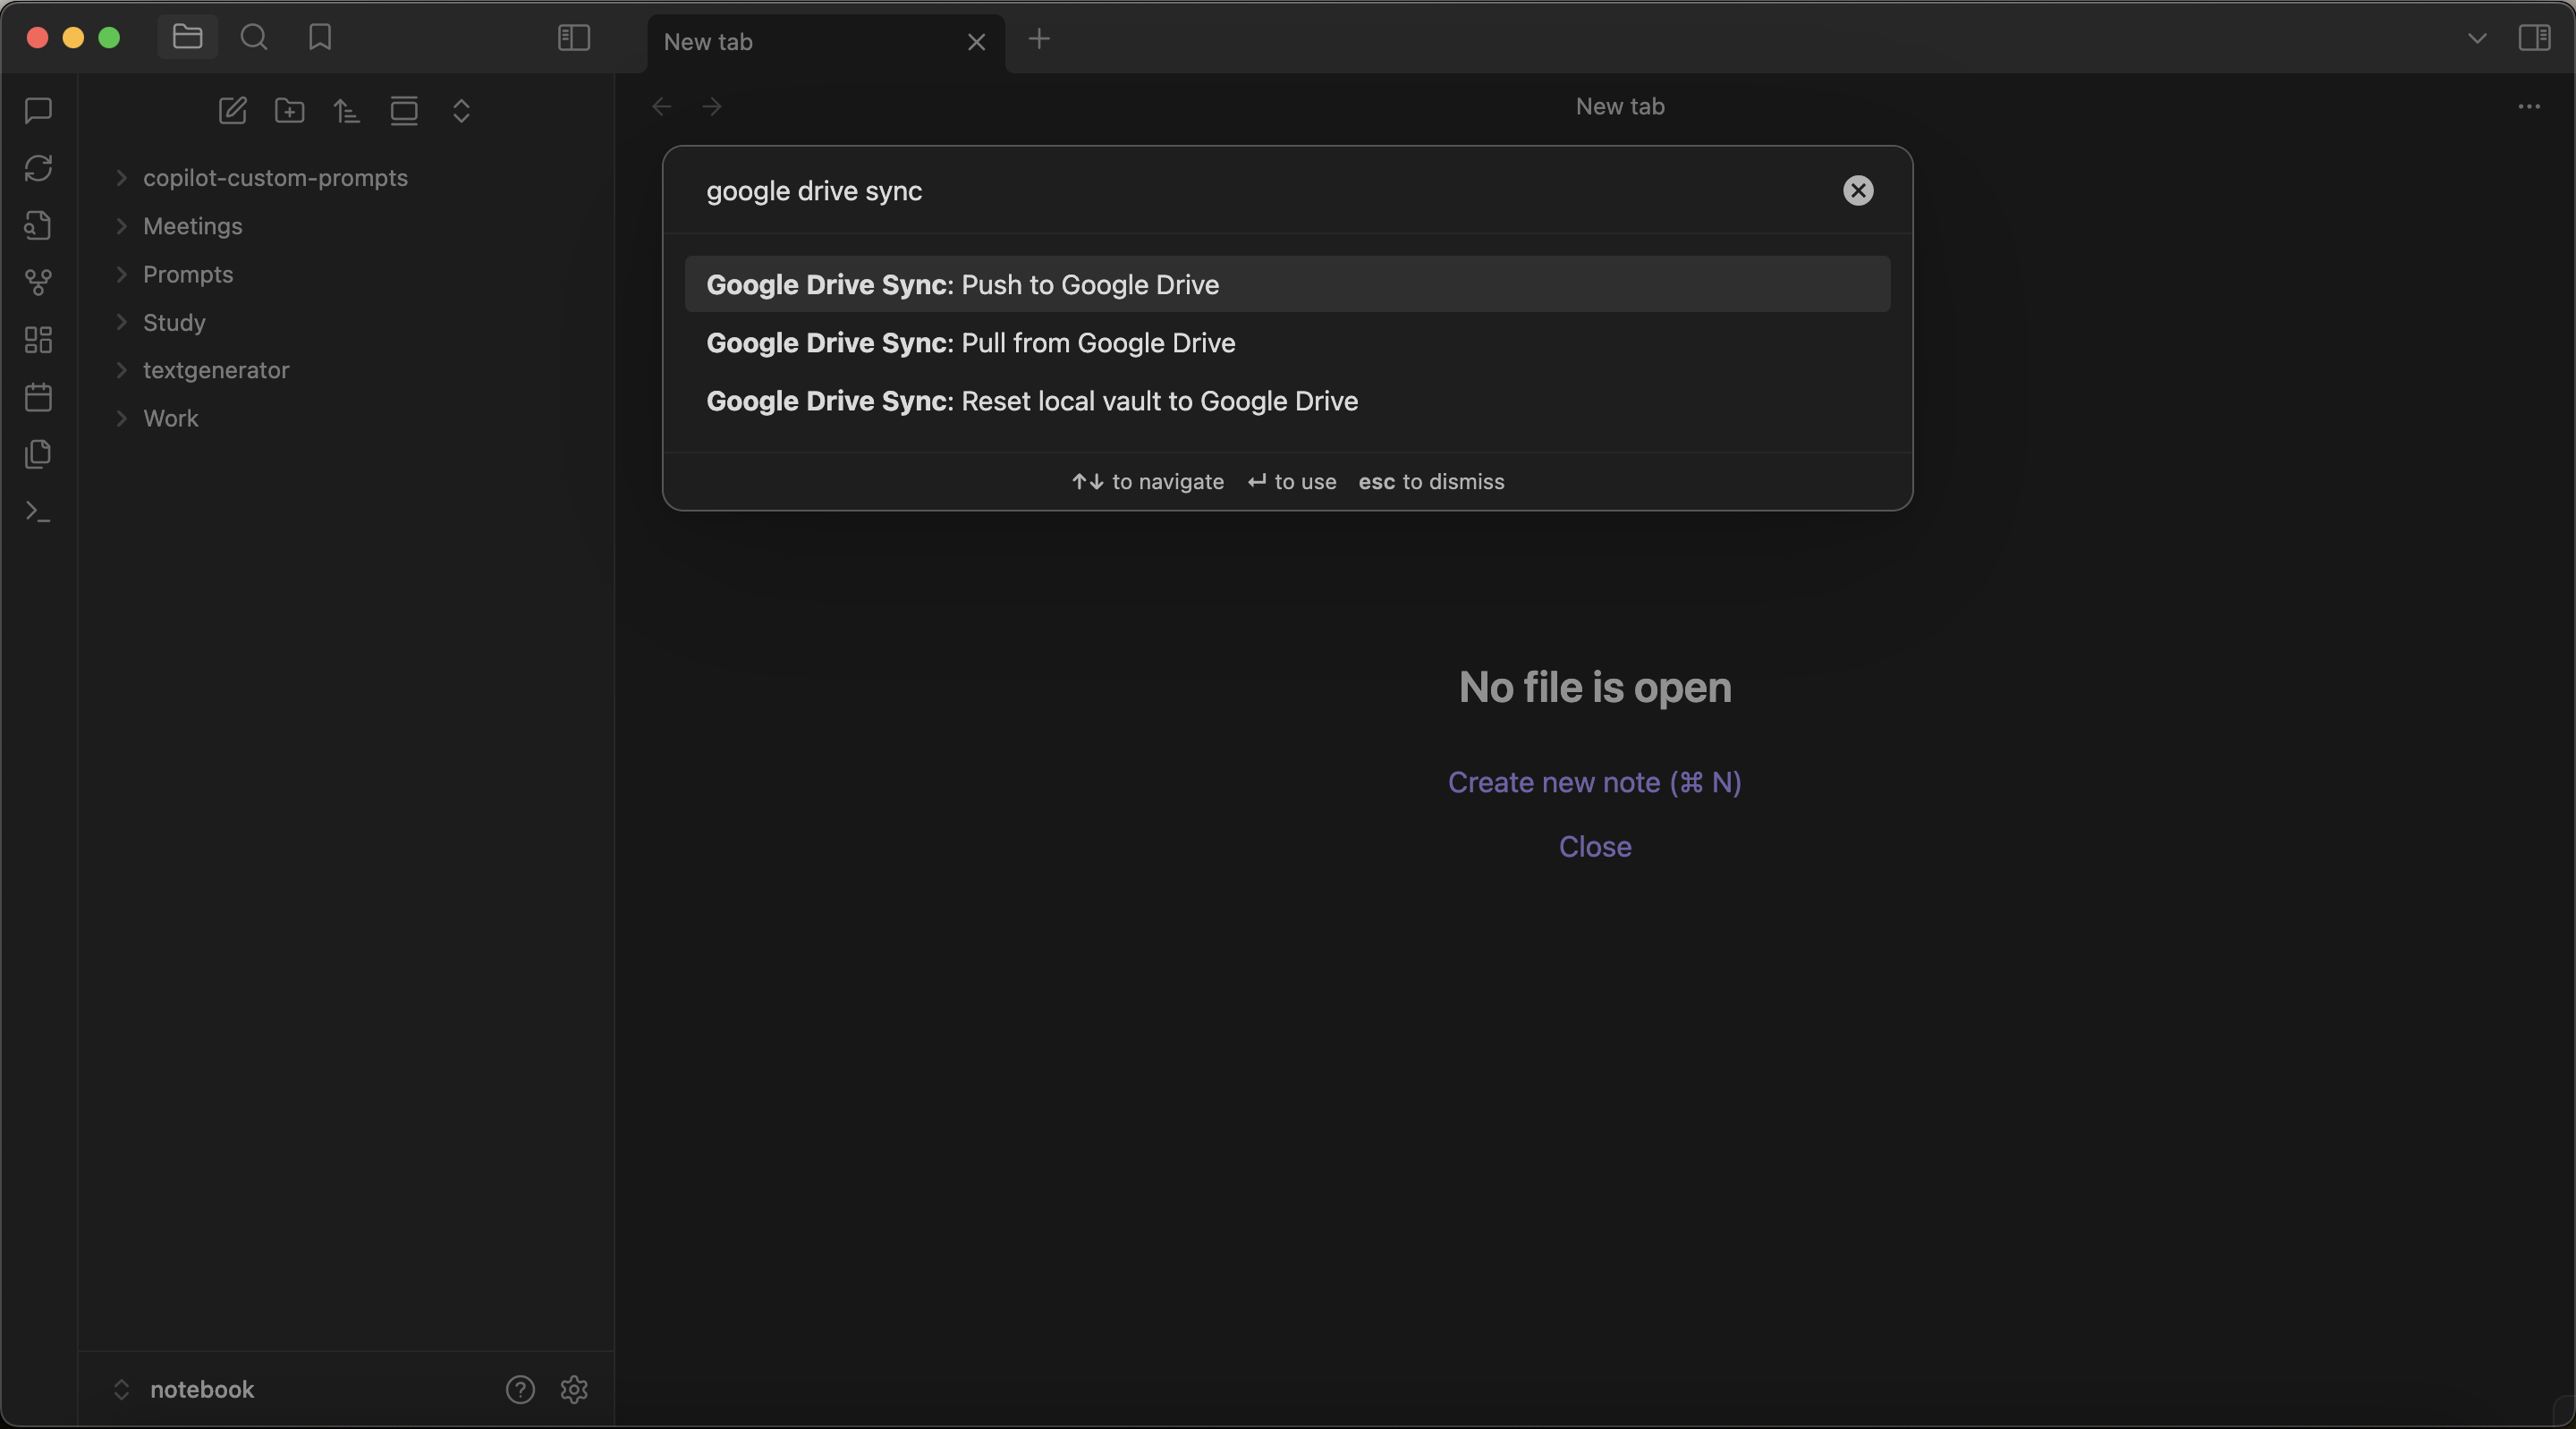The height and width of the screenshot is (1429, 2576).
Task: Click Create new note link
Action: (1594, 782)
